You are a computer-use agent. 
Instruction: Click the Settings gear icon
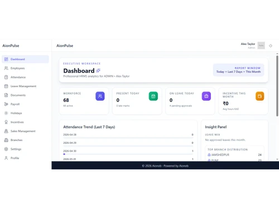6,149
